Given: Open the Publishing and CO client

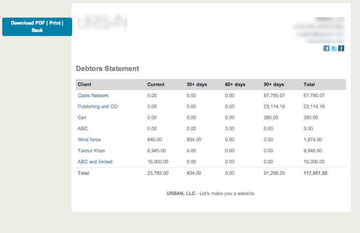Looking at the screenshot, I should point(97,106).
